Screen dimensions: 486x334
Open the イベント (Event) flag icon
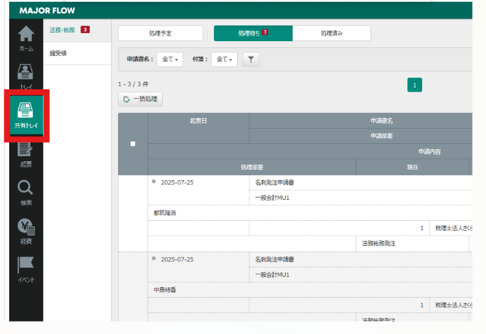[26, 269]
